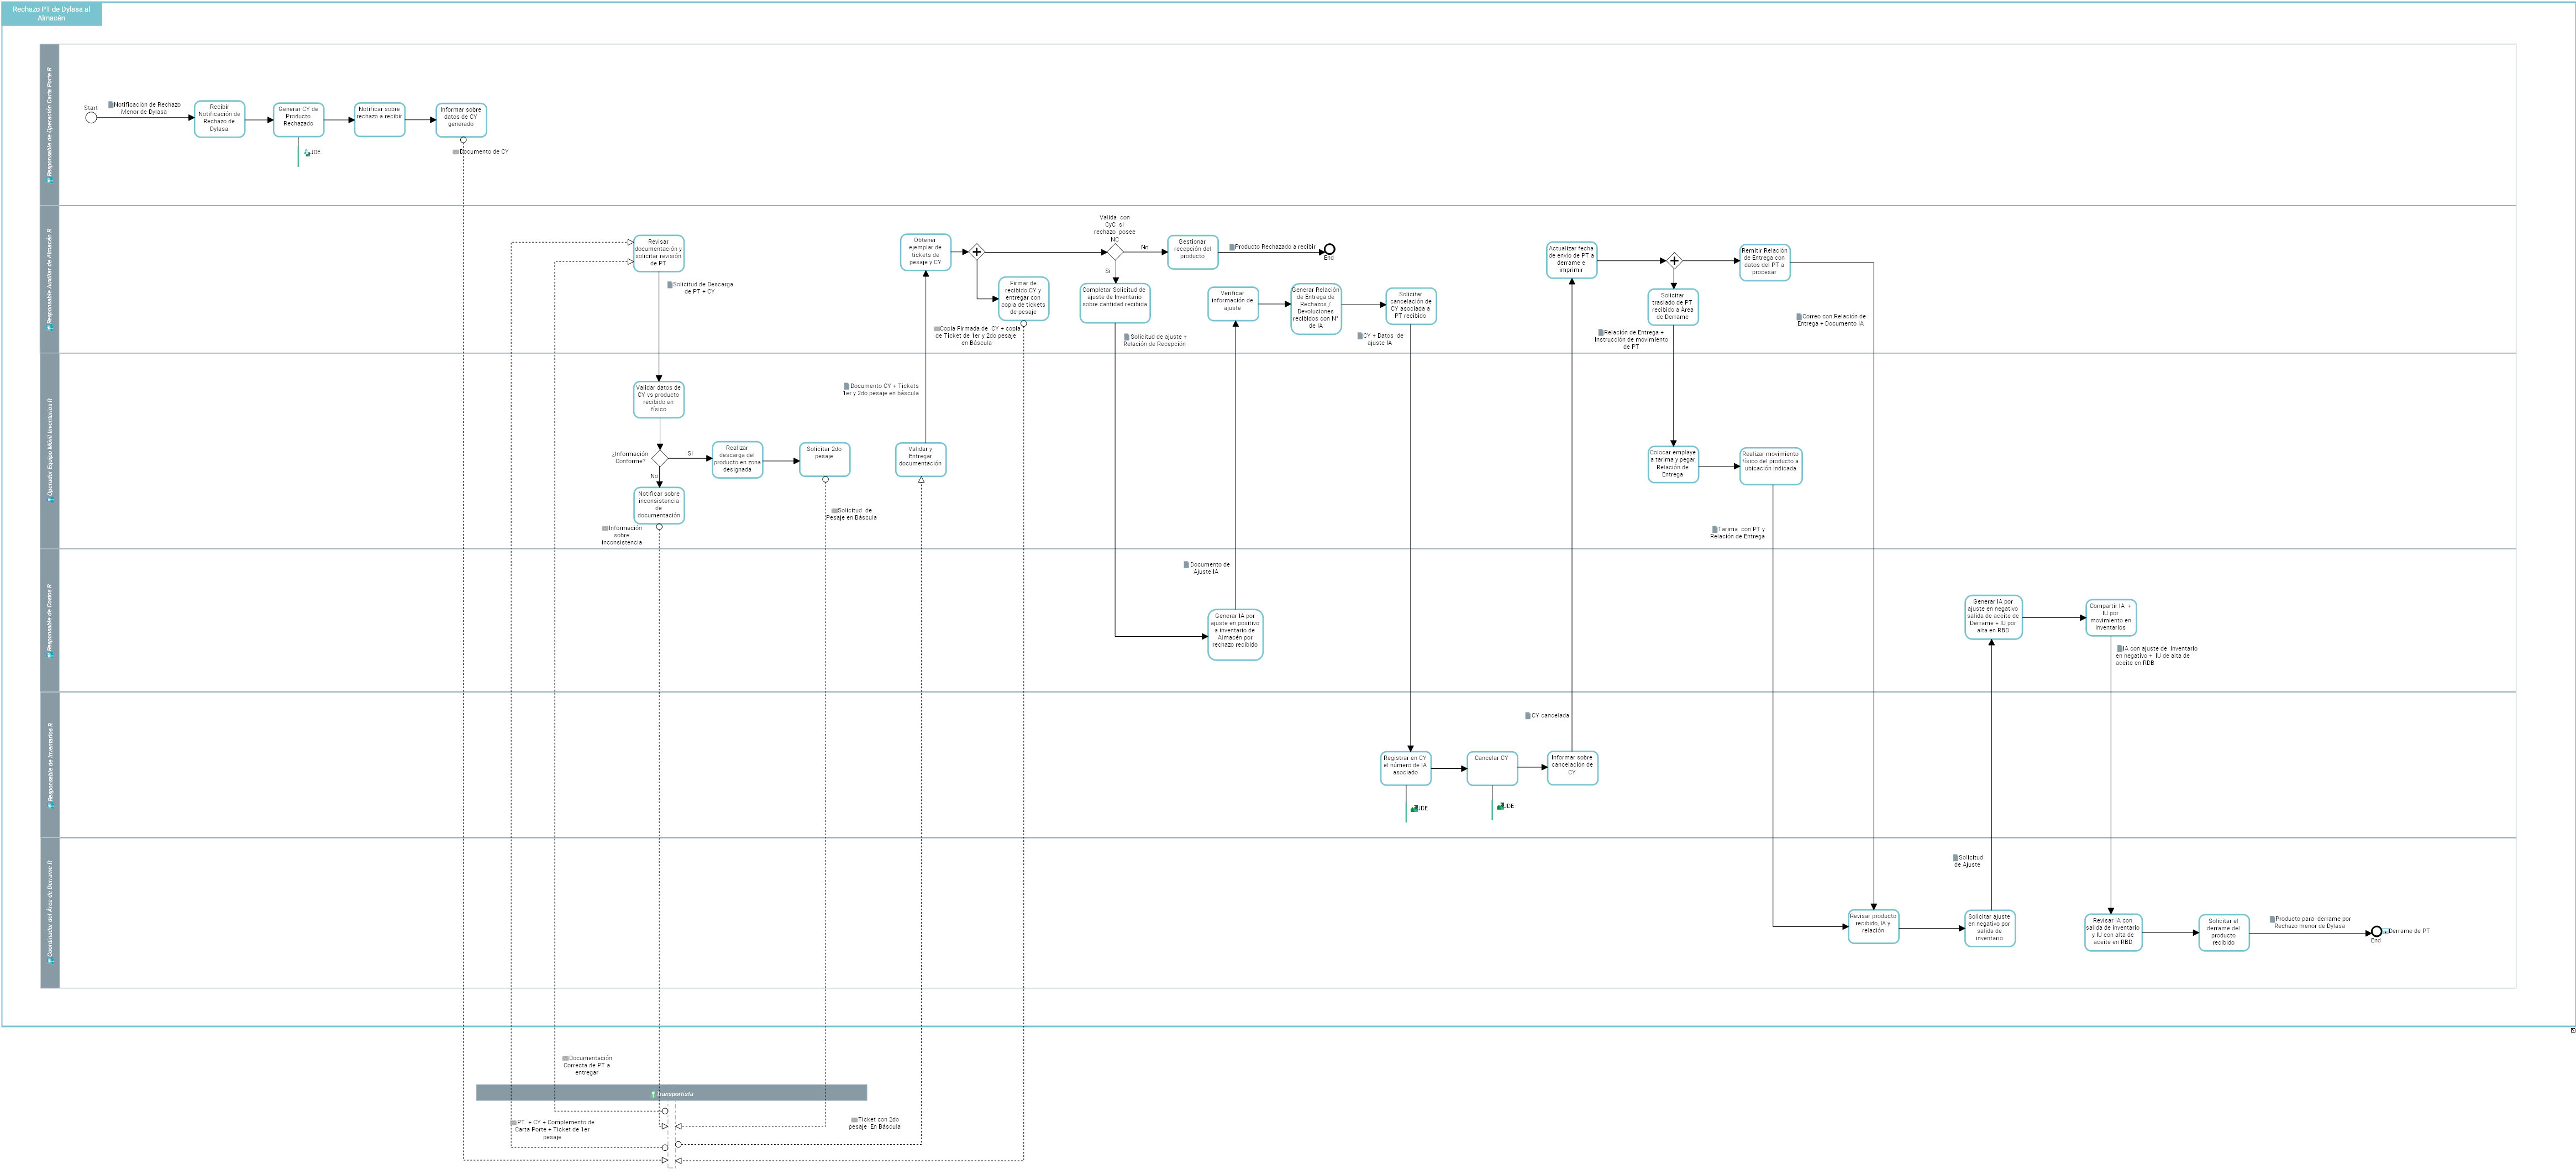Select task Informar sobre cancelación de CY
This screenshot has height=1174, width=2576.
[x=1572, y=768]
